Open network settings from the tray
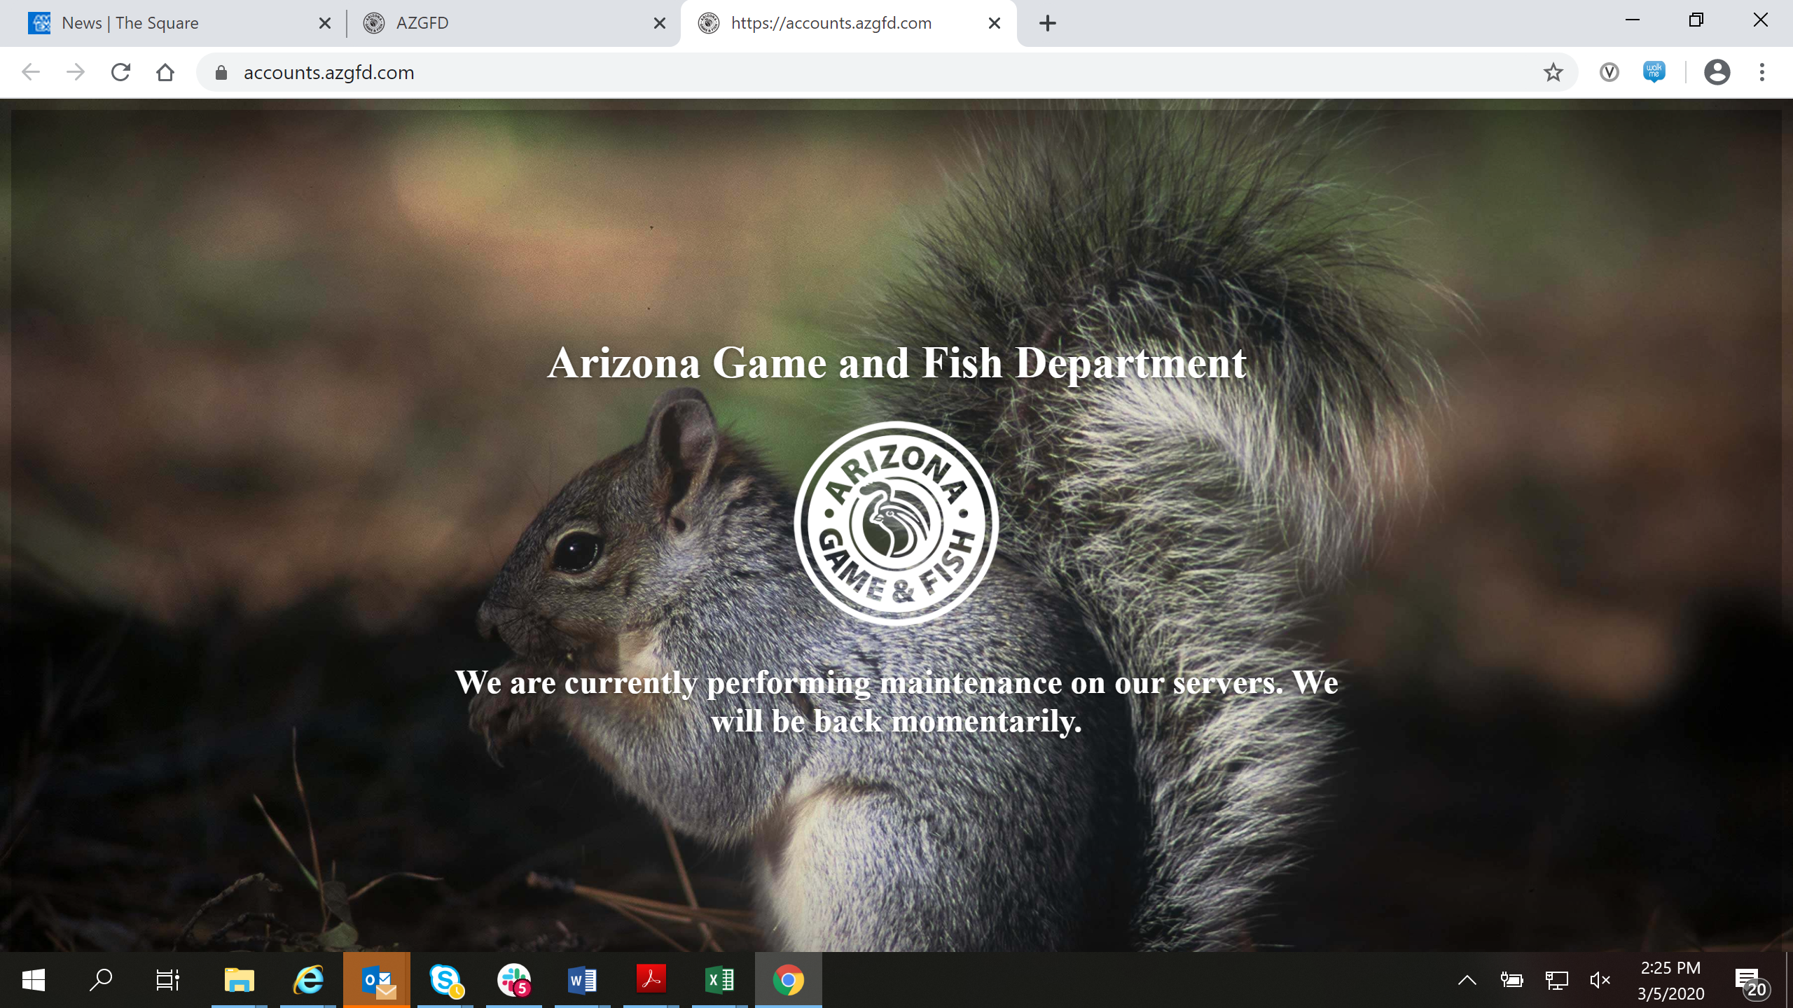This screenshot has height=1008, width=1793. (x=1556, y=980)
